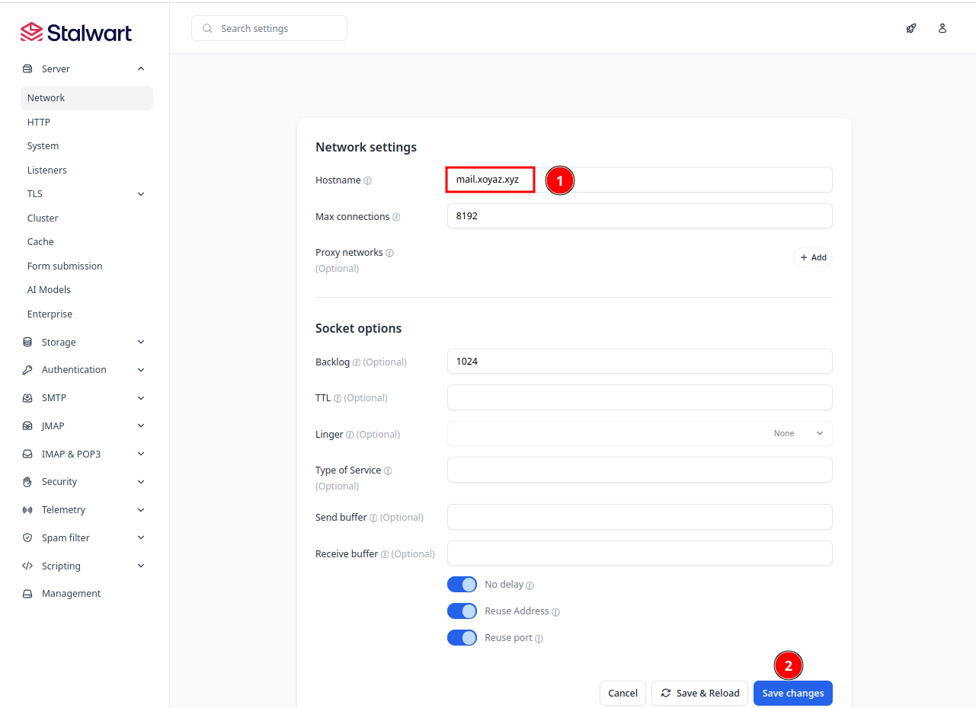Viewport: 976px width, 708px height.
Task: Click the info icon next to Proxy networks
Action: pyautogui.click(x=389, y=253)
